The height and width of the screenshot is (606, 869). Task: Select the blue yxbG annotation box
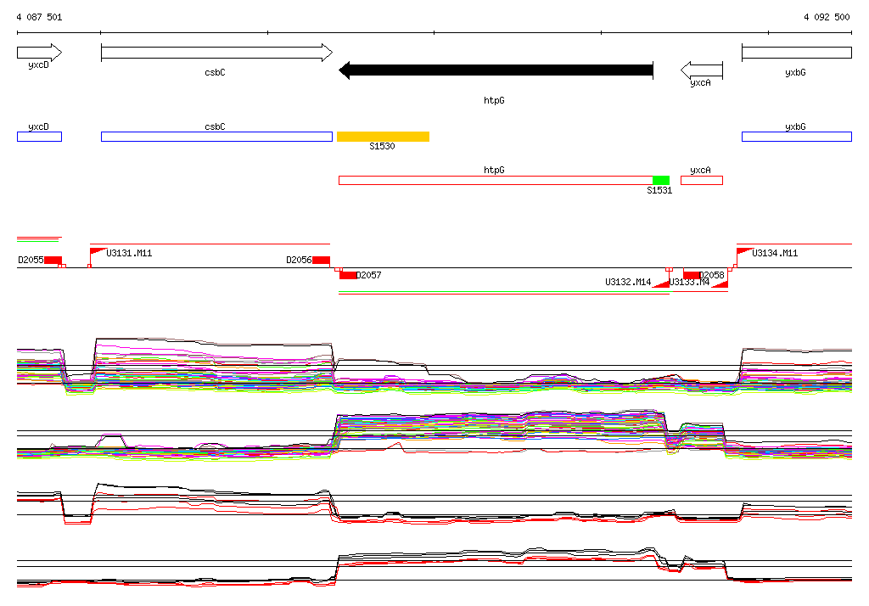click(797, 137)
